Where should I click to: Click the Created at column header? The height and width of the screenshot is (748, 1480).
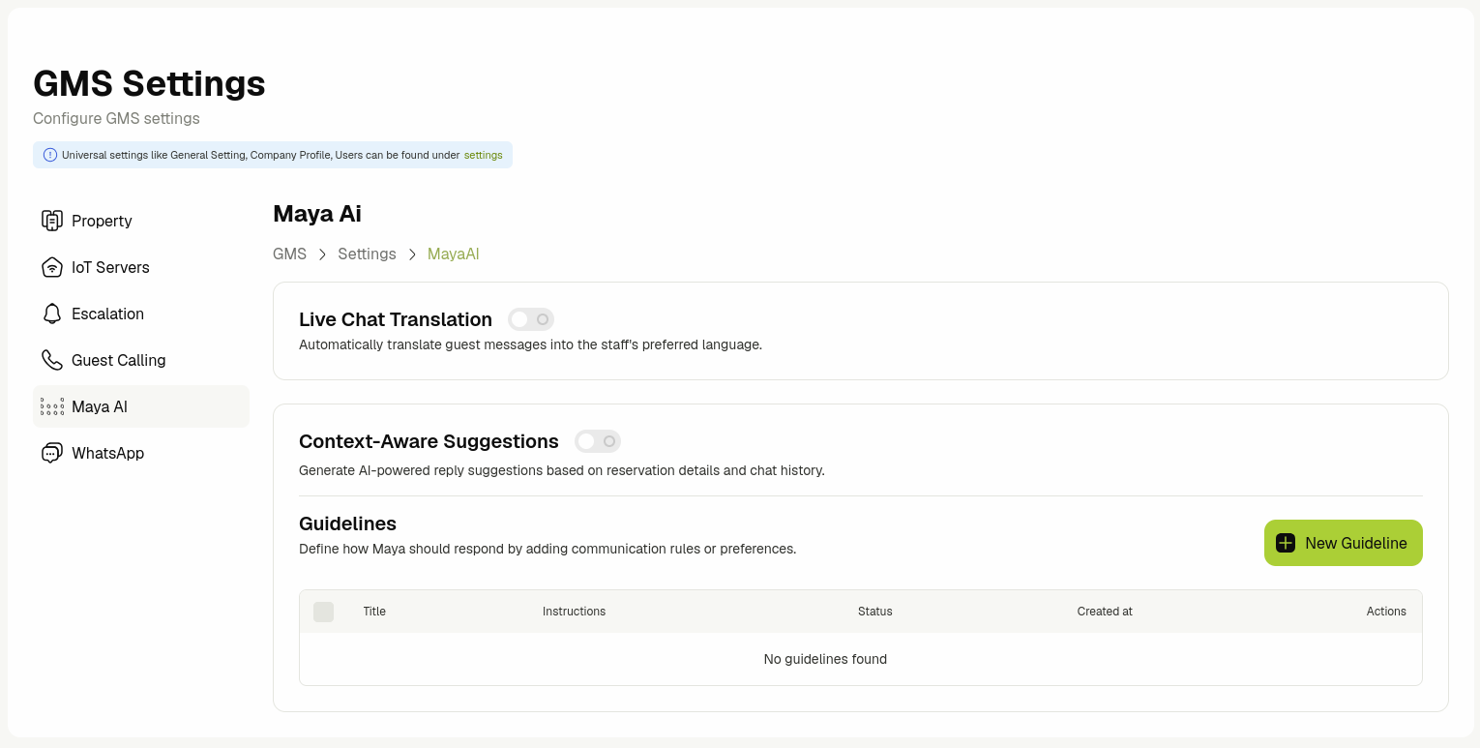point(1105,612)
